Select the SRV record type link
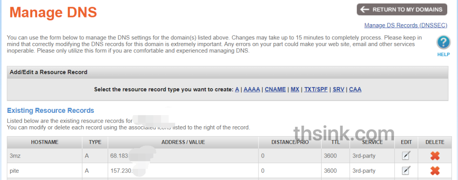The height and width of the screenshot is (180, 458). click(x=338, y=90)
